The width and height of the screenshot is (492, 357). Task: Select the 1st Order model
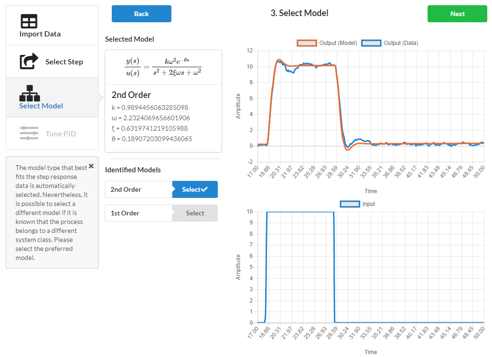pos(195,213)
